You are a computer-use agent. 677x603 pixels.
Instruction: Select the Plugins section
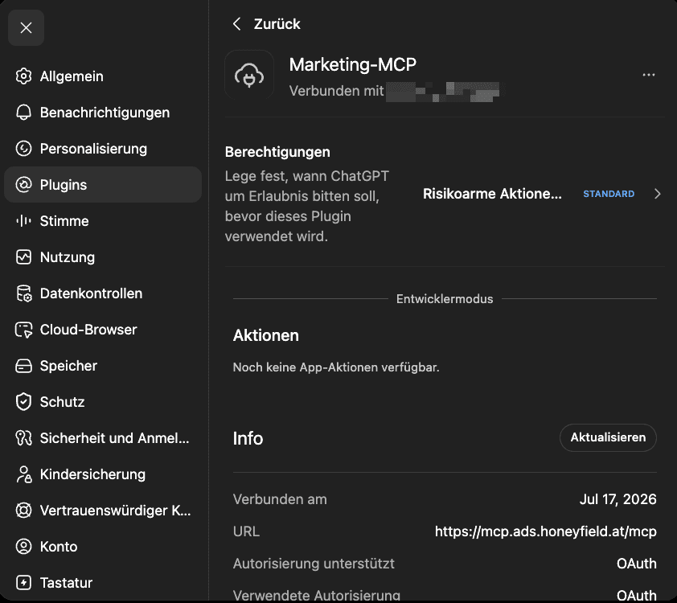click(103, 185)
